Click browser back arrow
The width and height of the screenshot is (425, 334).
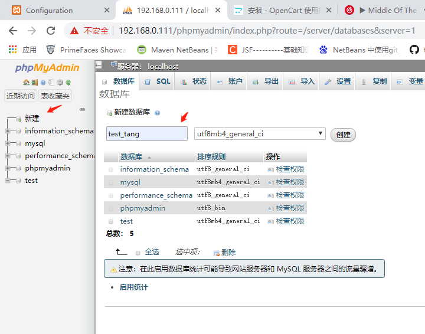pos(13,31)
